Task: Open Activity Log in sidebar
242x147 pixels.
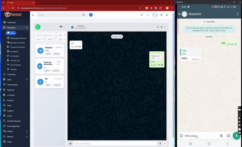Action: pyautogui.click(x=15, y=61)
